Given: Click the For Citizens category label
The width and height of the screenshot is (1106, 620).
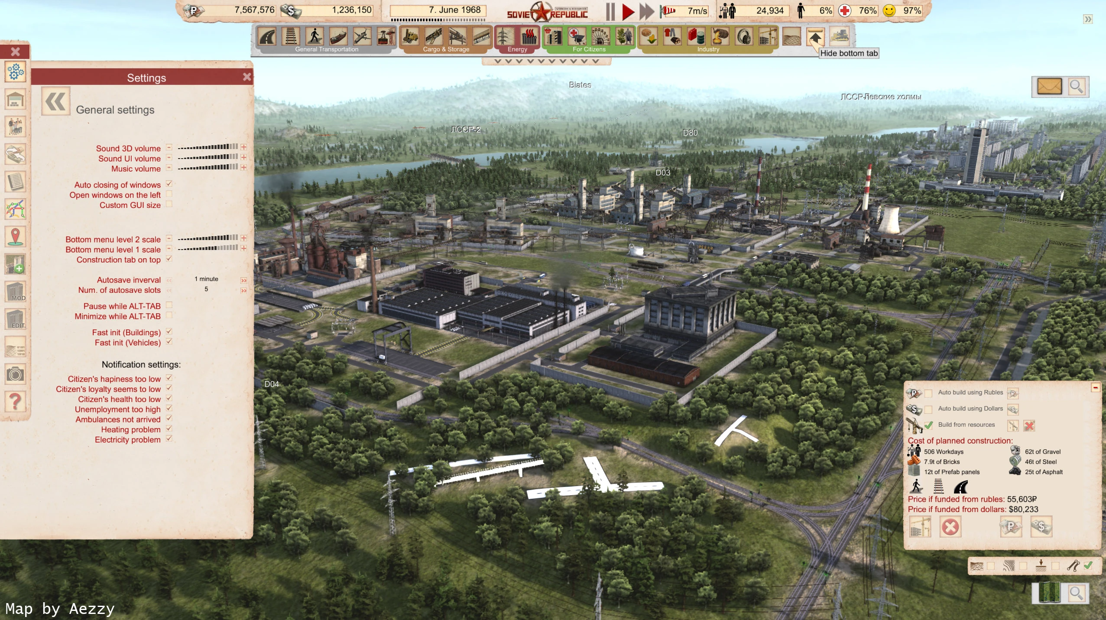Looking at the screenshot, I should 589,49.
